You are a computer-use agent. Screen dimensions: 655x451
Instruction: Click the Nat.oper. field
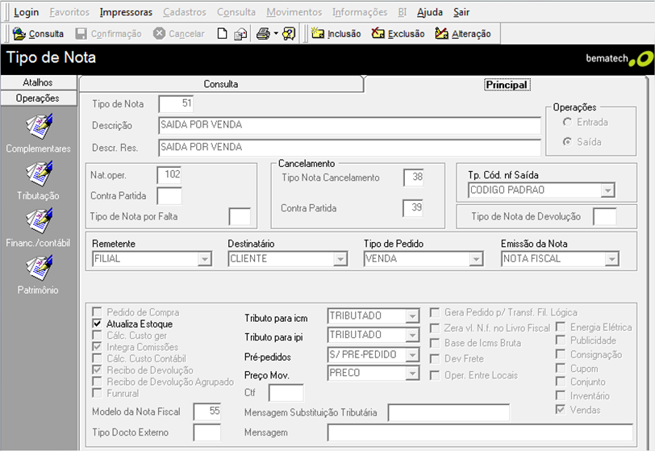coord(169,175)
